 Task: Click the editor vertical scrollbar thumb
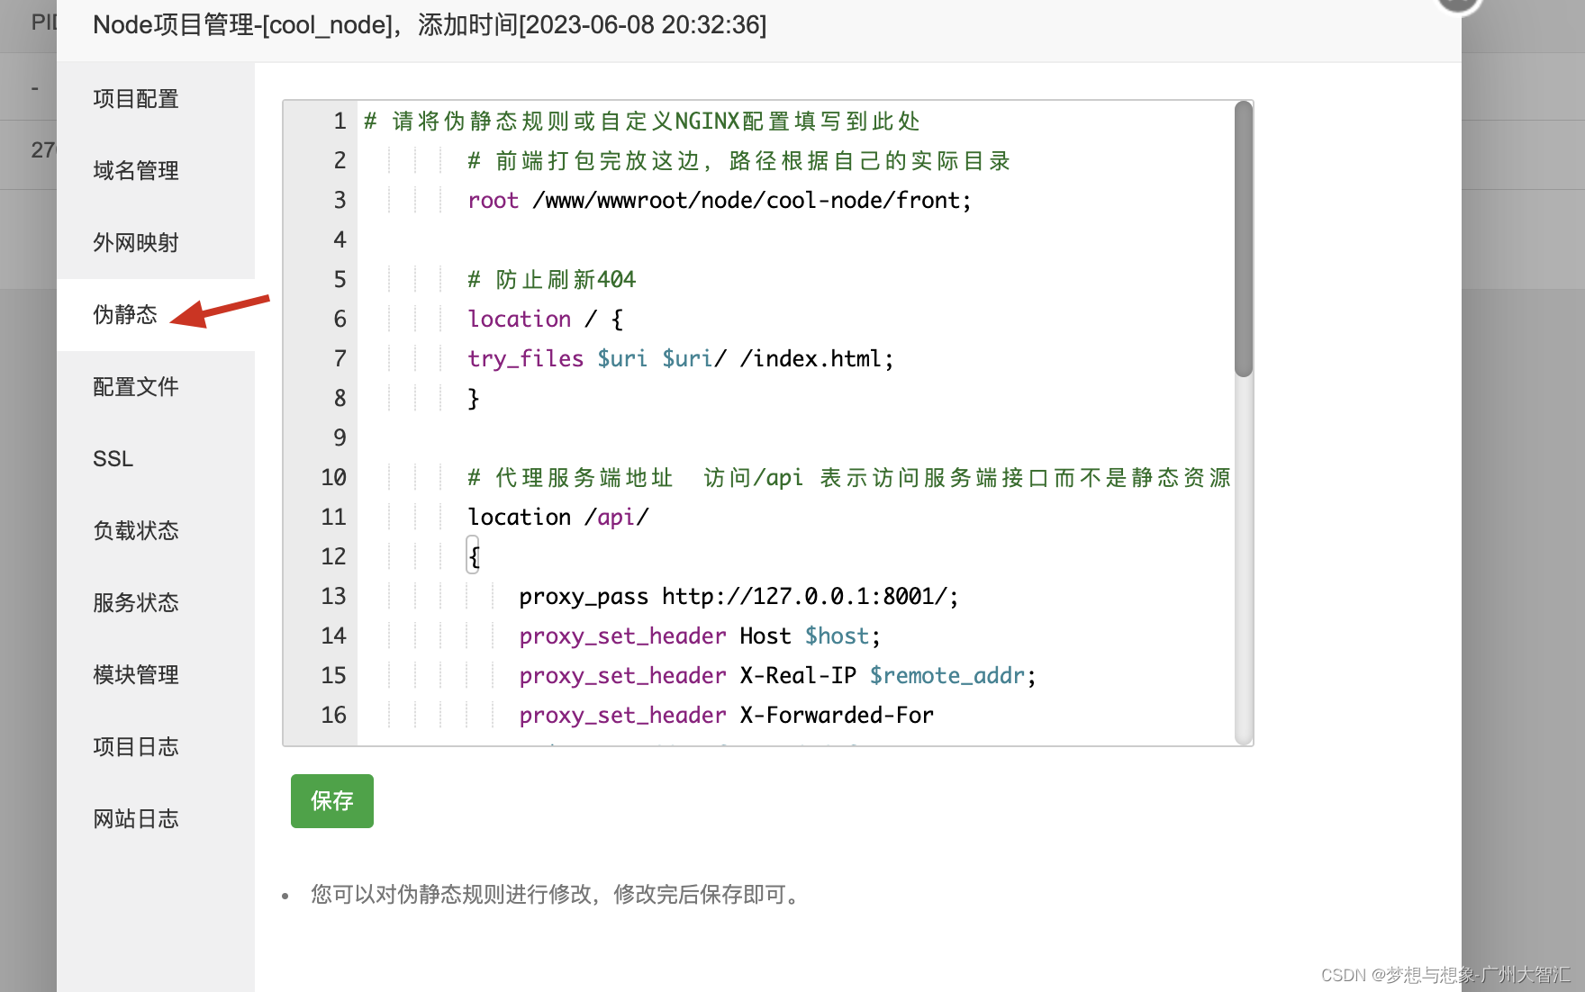pos(1244,239)
